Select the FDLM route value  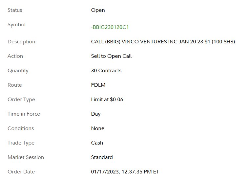coord(98,85)
